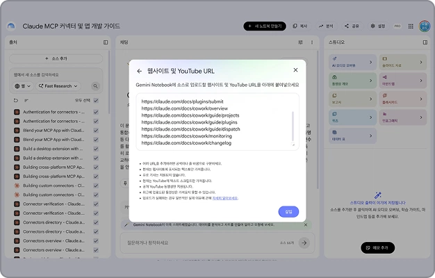
Task: Click the 데이터 표 card icon
Action: (x=334, y=132)
